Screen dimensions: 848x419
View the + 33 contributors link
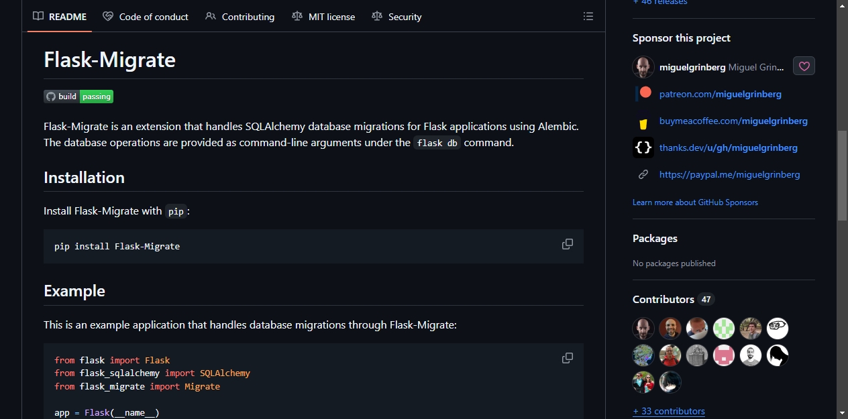pyautogui.click(x=669, y=411)
